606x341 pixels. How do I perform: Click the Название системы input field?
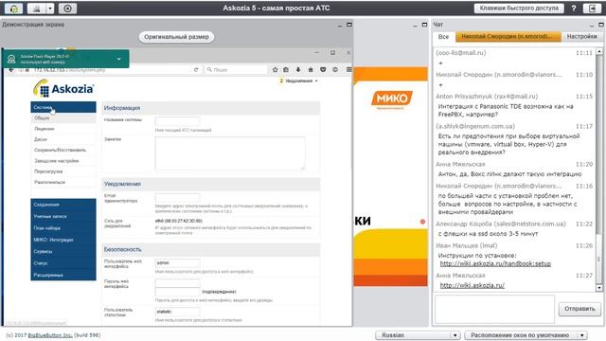coord(177,121)
